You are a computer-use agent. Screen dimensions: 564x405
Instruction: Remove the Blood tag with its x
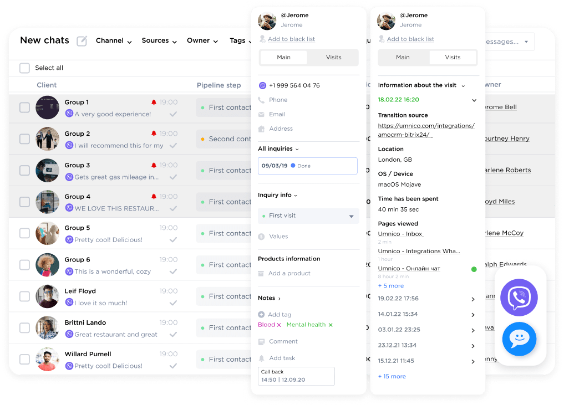[279, 325]
